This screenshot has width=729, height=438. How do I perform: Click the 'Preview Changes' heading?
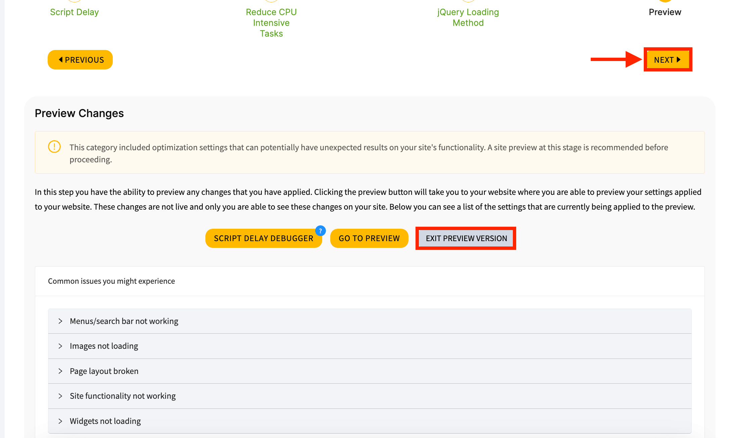tap(79, 113)
